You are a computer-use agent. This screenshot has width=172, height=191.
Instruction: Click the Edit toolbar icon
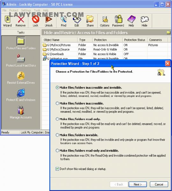click(x=77, y=21)
